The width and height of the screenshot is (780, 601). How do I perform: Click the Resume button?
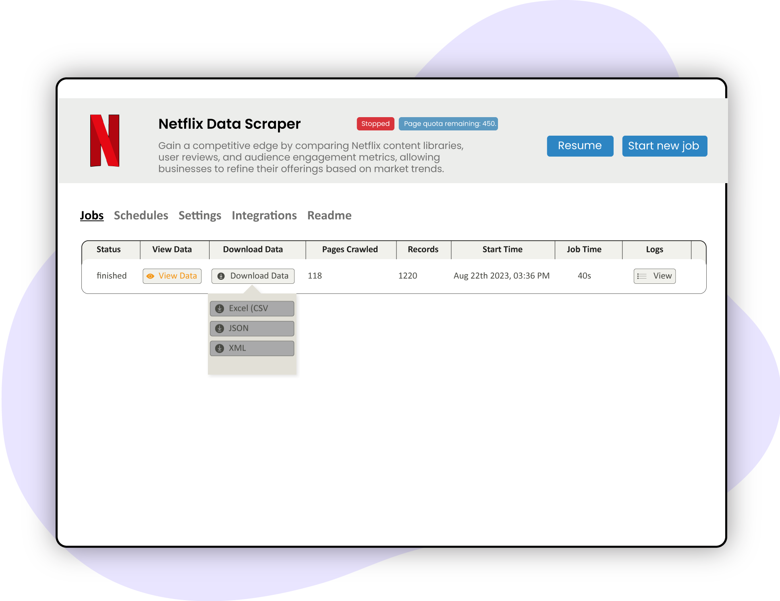click(579, 146)
